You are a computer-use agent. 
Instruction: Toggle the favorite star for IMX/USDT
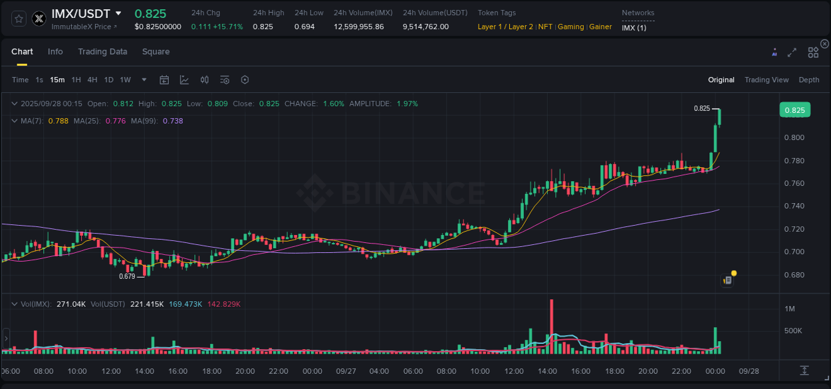point(18,19)
